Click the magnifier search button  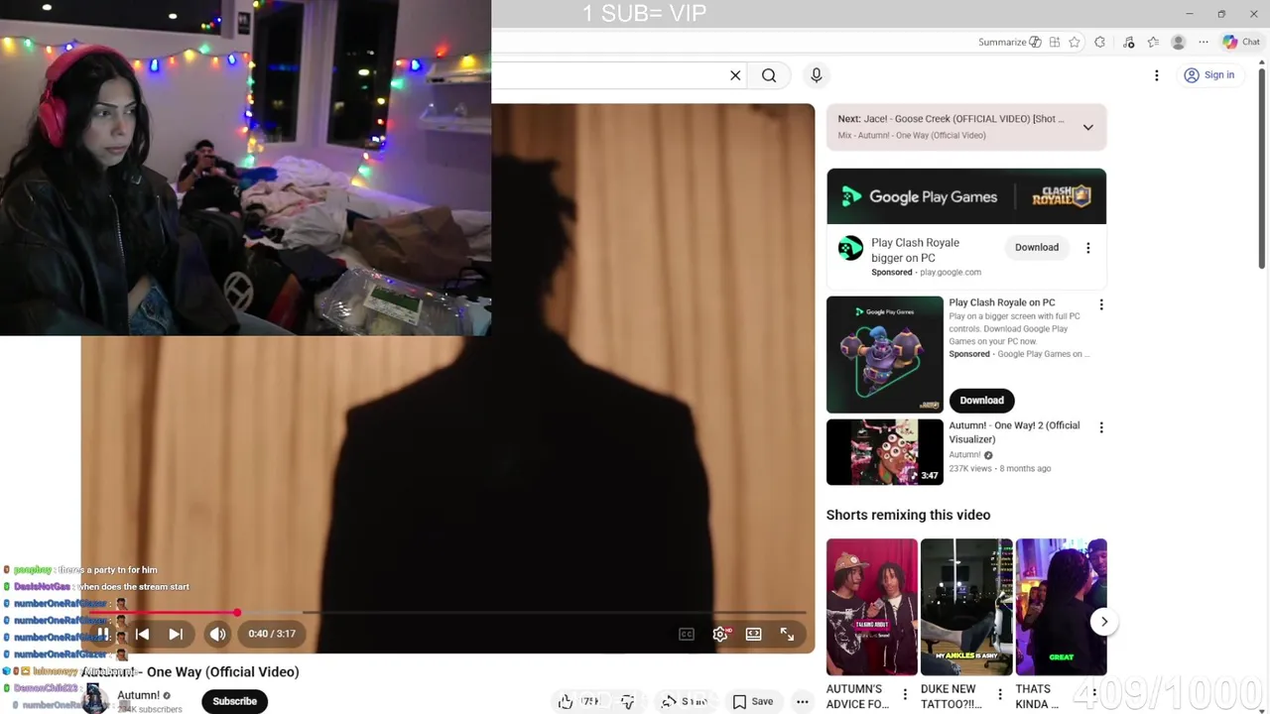point(769,75)
